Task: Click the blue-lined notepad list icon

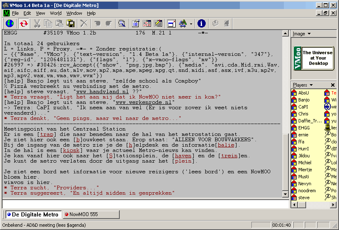Action: click(135, 23)
